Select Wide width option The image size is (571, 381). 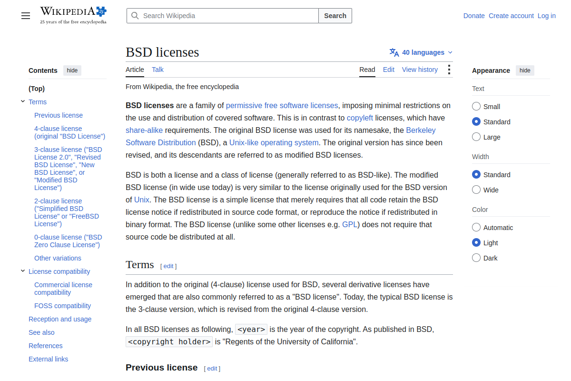476,190
